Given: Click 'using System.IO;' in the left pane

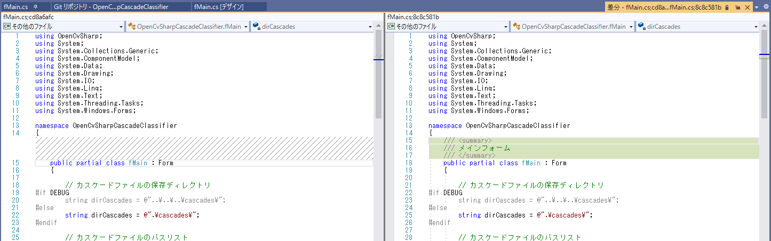Looking at the screenshot, I should click(x=65, y=81).
